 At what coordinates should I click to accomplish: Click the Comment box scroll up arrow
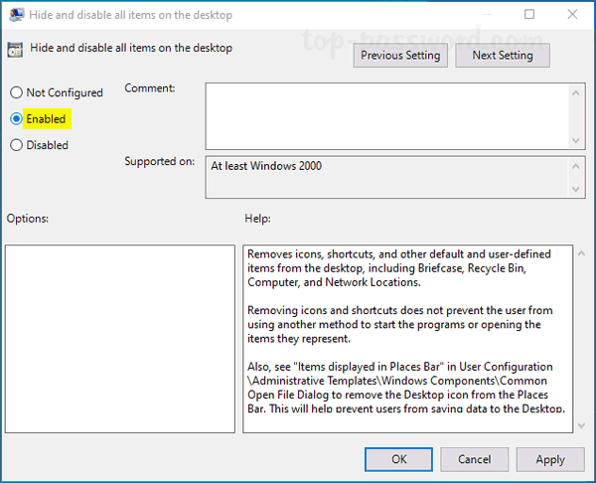click(x=577, y=90)
